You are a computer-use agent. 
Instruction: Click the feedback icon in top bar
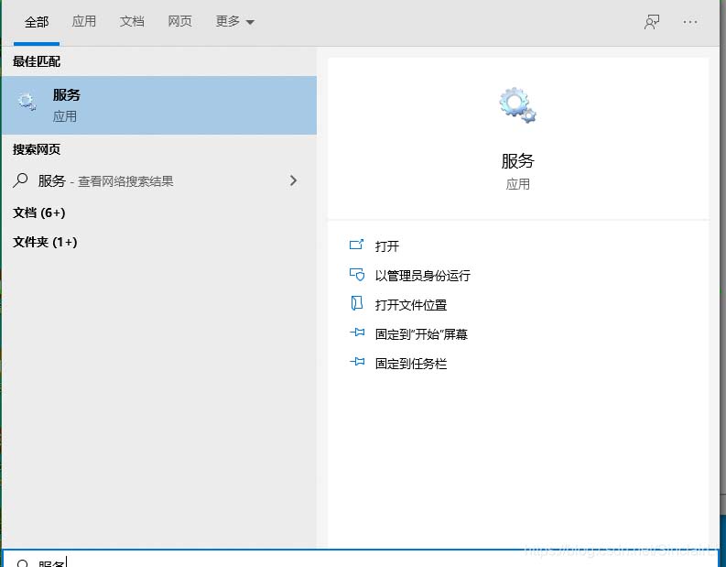(x=652, y=22)
